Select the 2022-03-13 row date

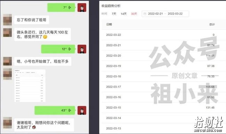113,128
